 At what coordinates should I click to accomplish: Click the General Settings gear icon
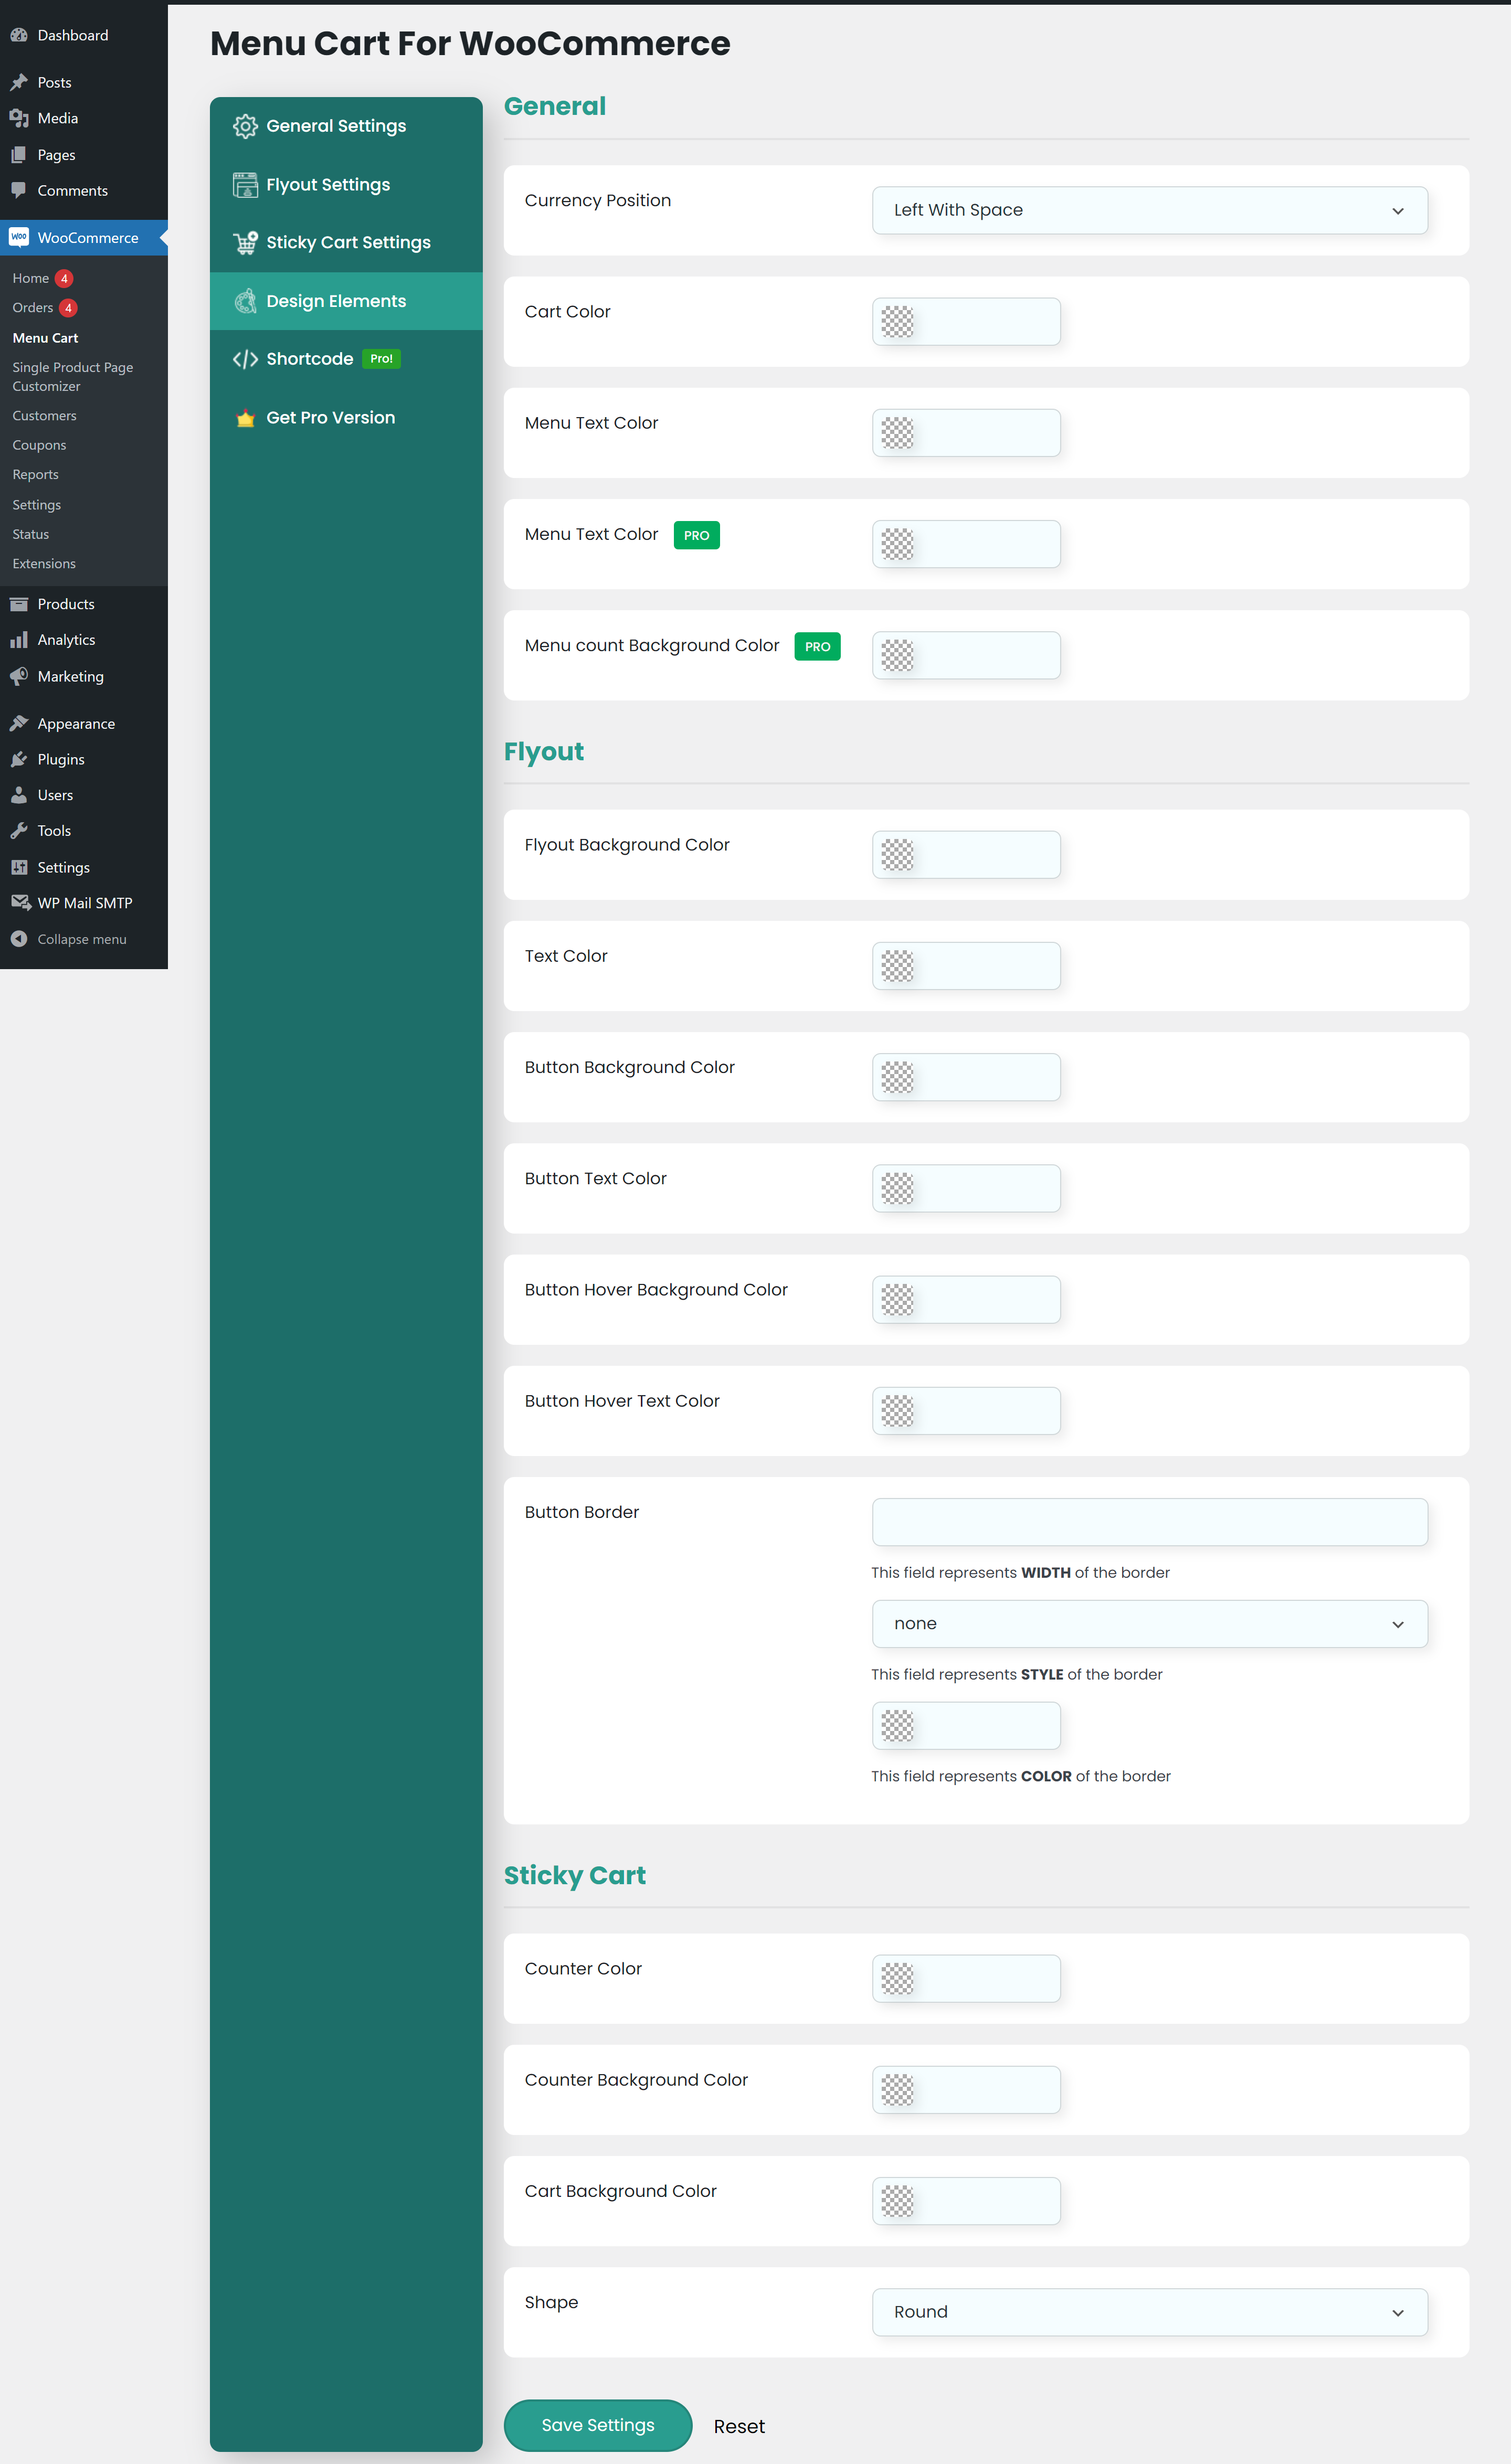point(245,126)
